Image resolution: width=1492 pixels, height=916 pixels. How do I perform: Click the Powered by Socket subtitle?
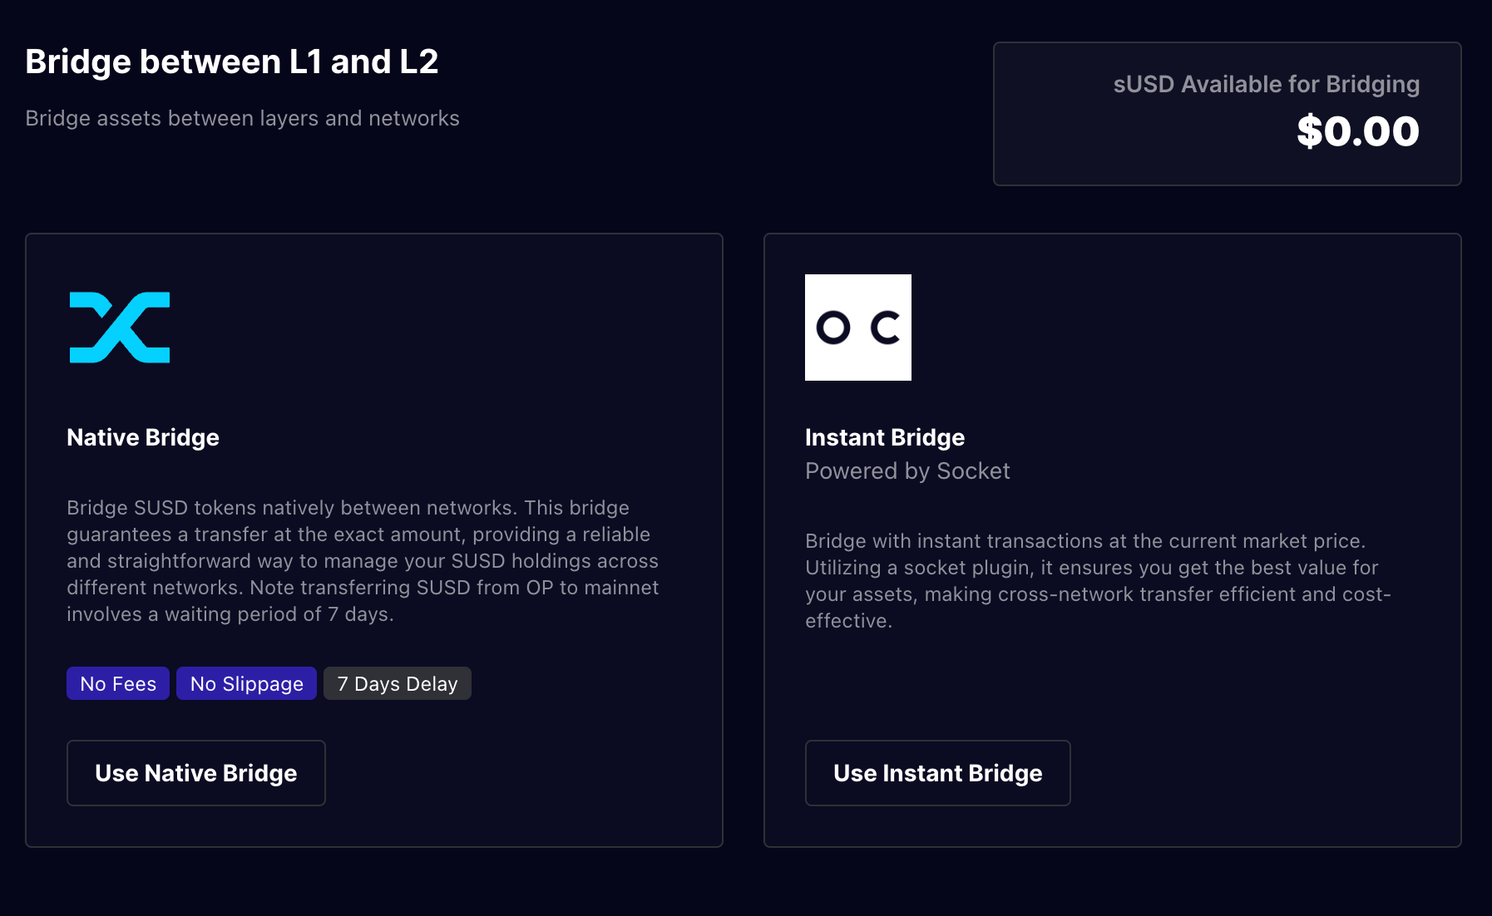(907, 470)
